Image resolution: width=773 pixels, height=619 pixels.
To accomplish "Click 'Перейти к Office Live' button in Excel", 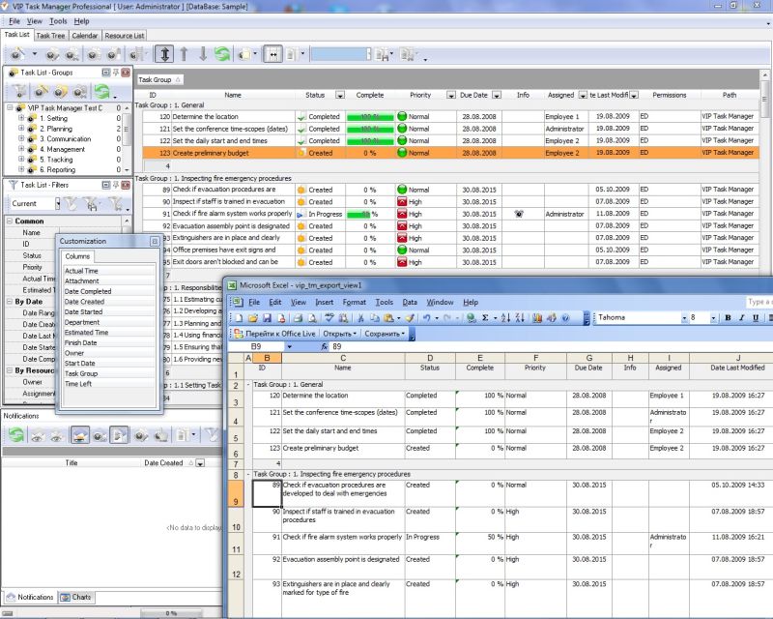I will click(x=274, y=334).
